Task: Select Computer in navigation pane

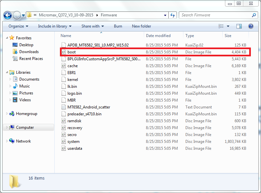Action: click(25, 127)
